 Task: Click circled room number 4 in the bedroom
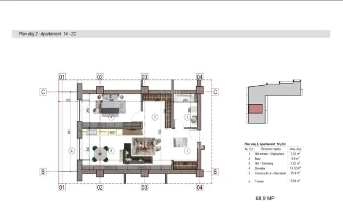coord(111,118)
